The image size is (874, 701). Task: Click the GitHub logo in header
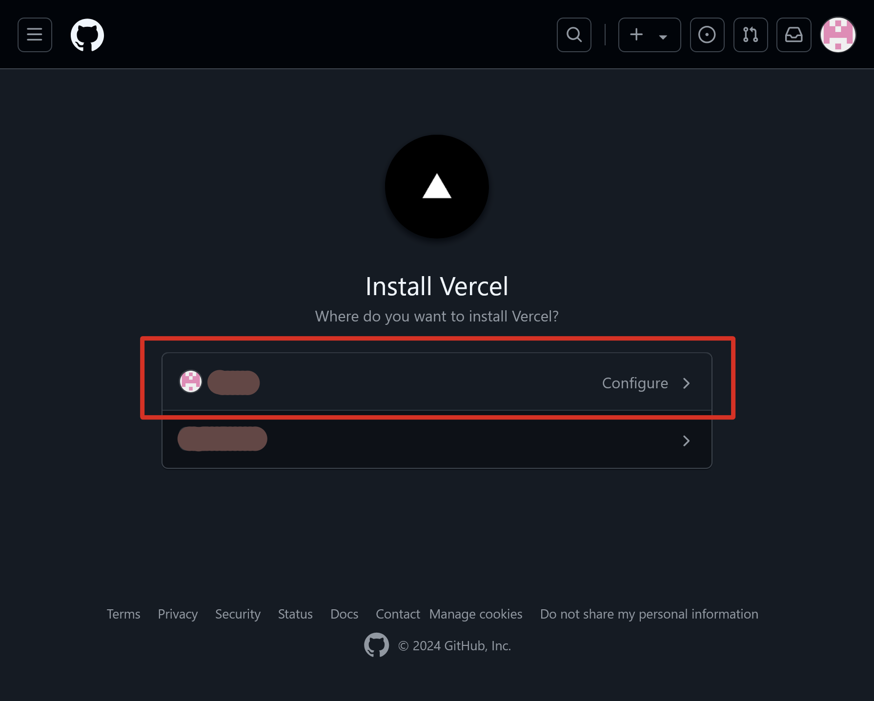87,35
